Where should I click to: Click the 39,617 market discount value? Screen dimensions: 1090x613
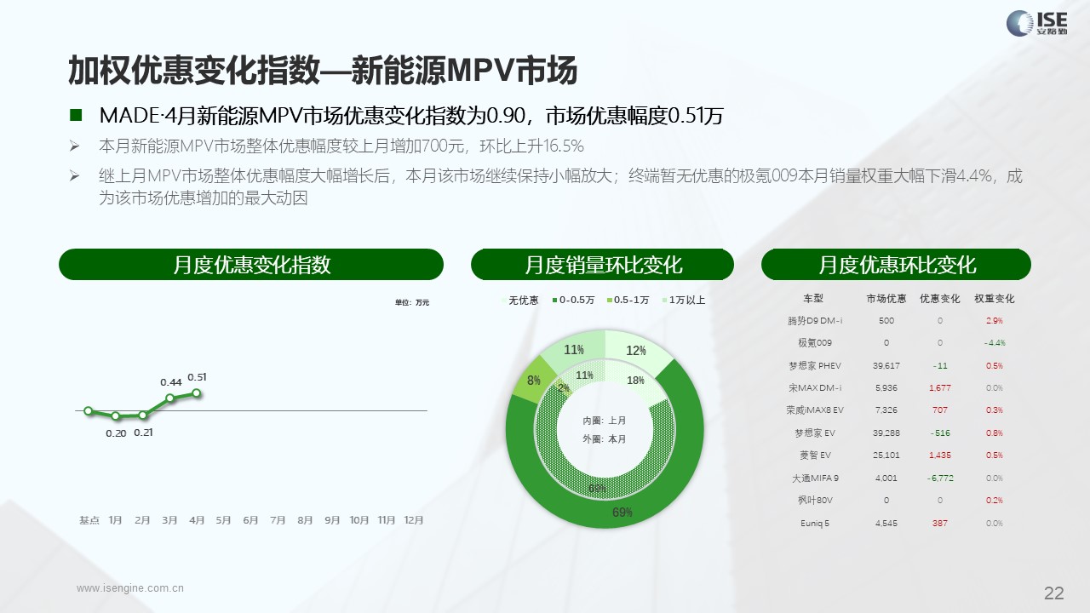pos(886,366)
